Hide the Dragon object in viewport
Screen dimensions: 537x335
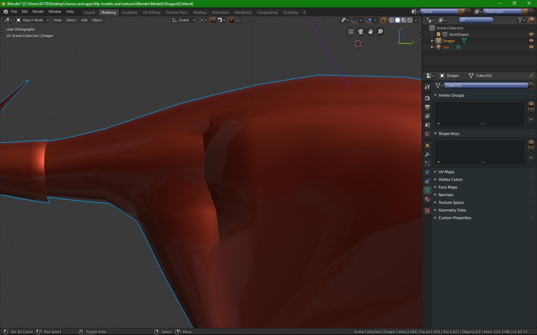531,41
